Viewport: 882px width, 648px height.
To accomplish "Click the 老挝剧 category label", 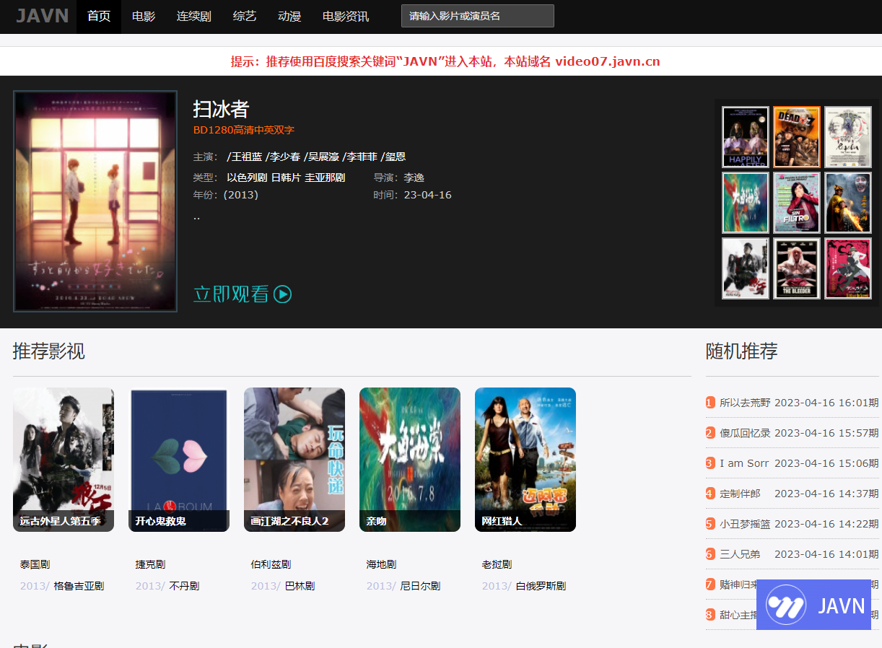I will coord(497,564).
